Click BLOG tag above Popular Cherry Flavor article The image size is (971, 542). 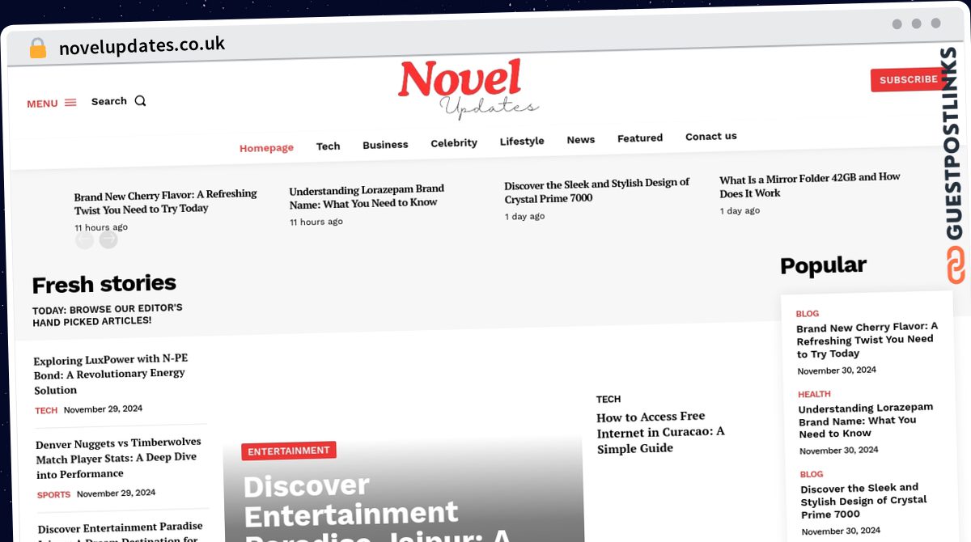click(808, 314)
